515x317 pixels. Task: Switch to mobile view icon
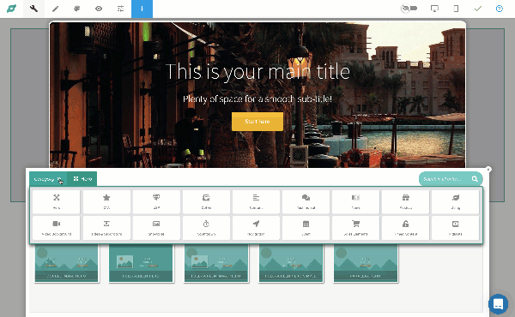click(x=456, y=9)
